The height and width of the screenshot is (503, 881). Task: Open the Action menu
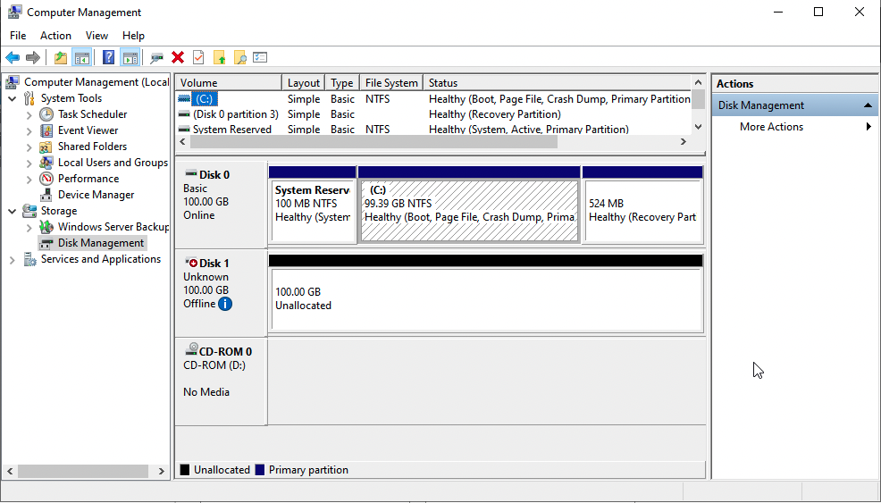pos(55,36)
